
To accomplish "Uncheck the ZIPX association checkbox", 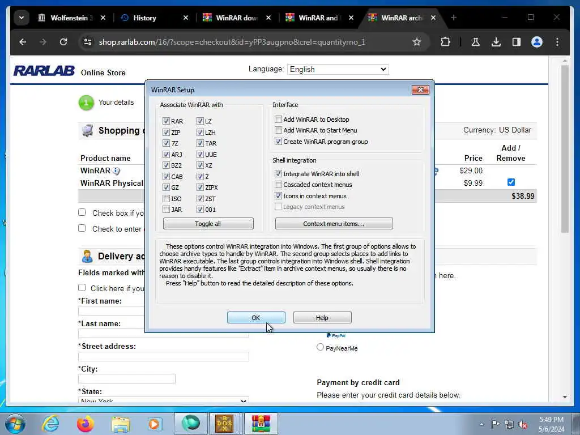I will (200, 187).
